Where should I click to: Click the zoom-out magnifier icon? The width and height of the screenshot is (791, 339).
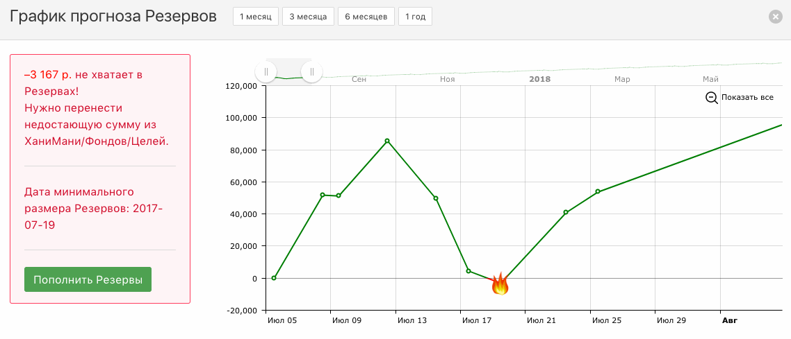[712, 98]
